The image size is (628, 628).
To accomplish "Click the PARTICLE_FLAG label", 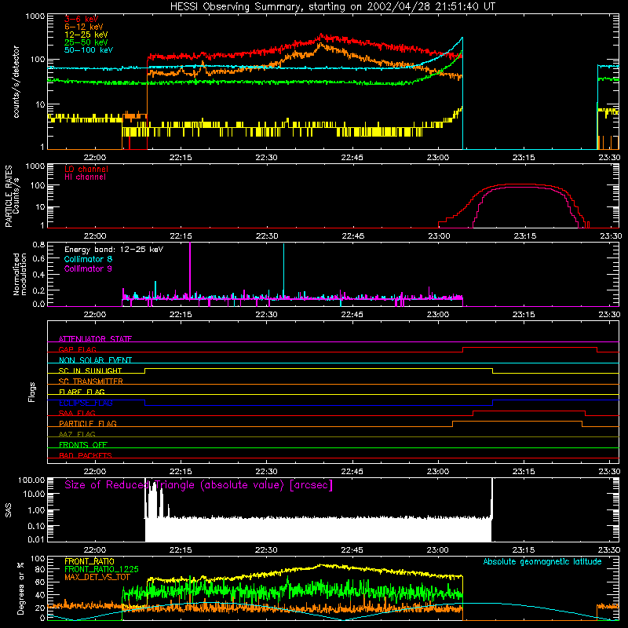I will click(88, 424).
